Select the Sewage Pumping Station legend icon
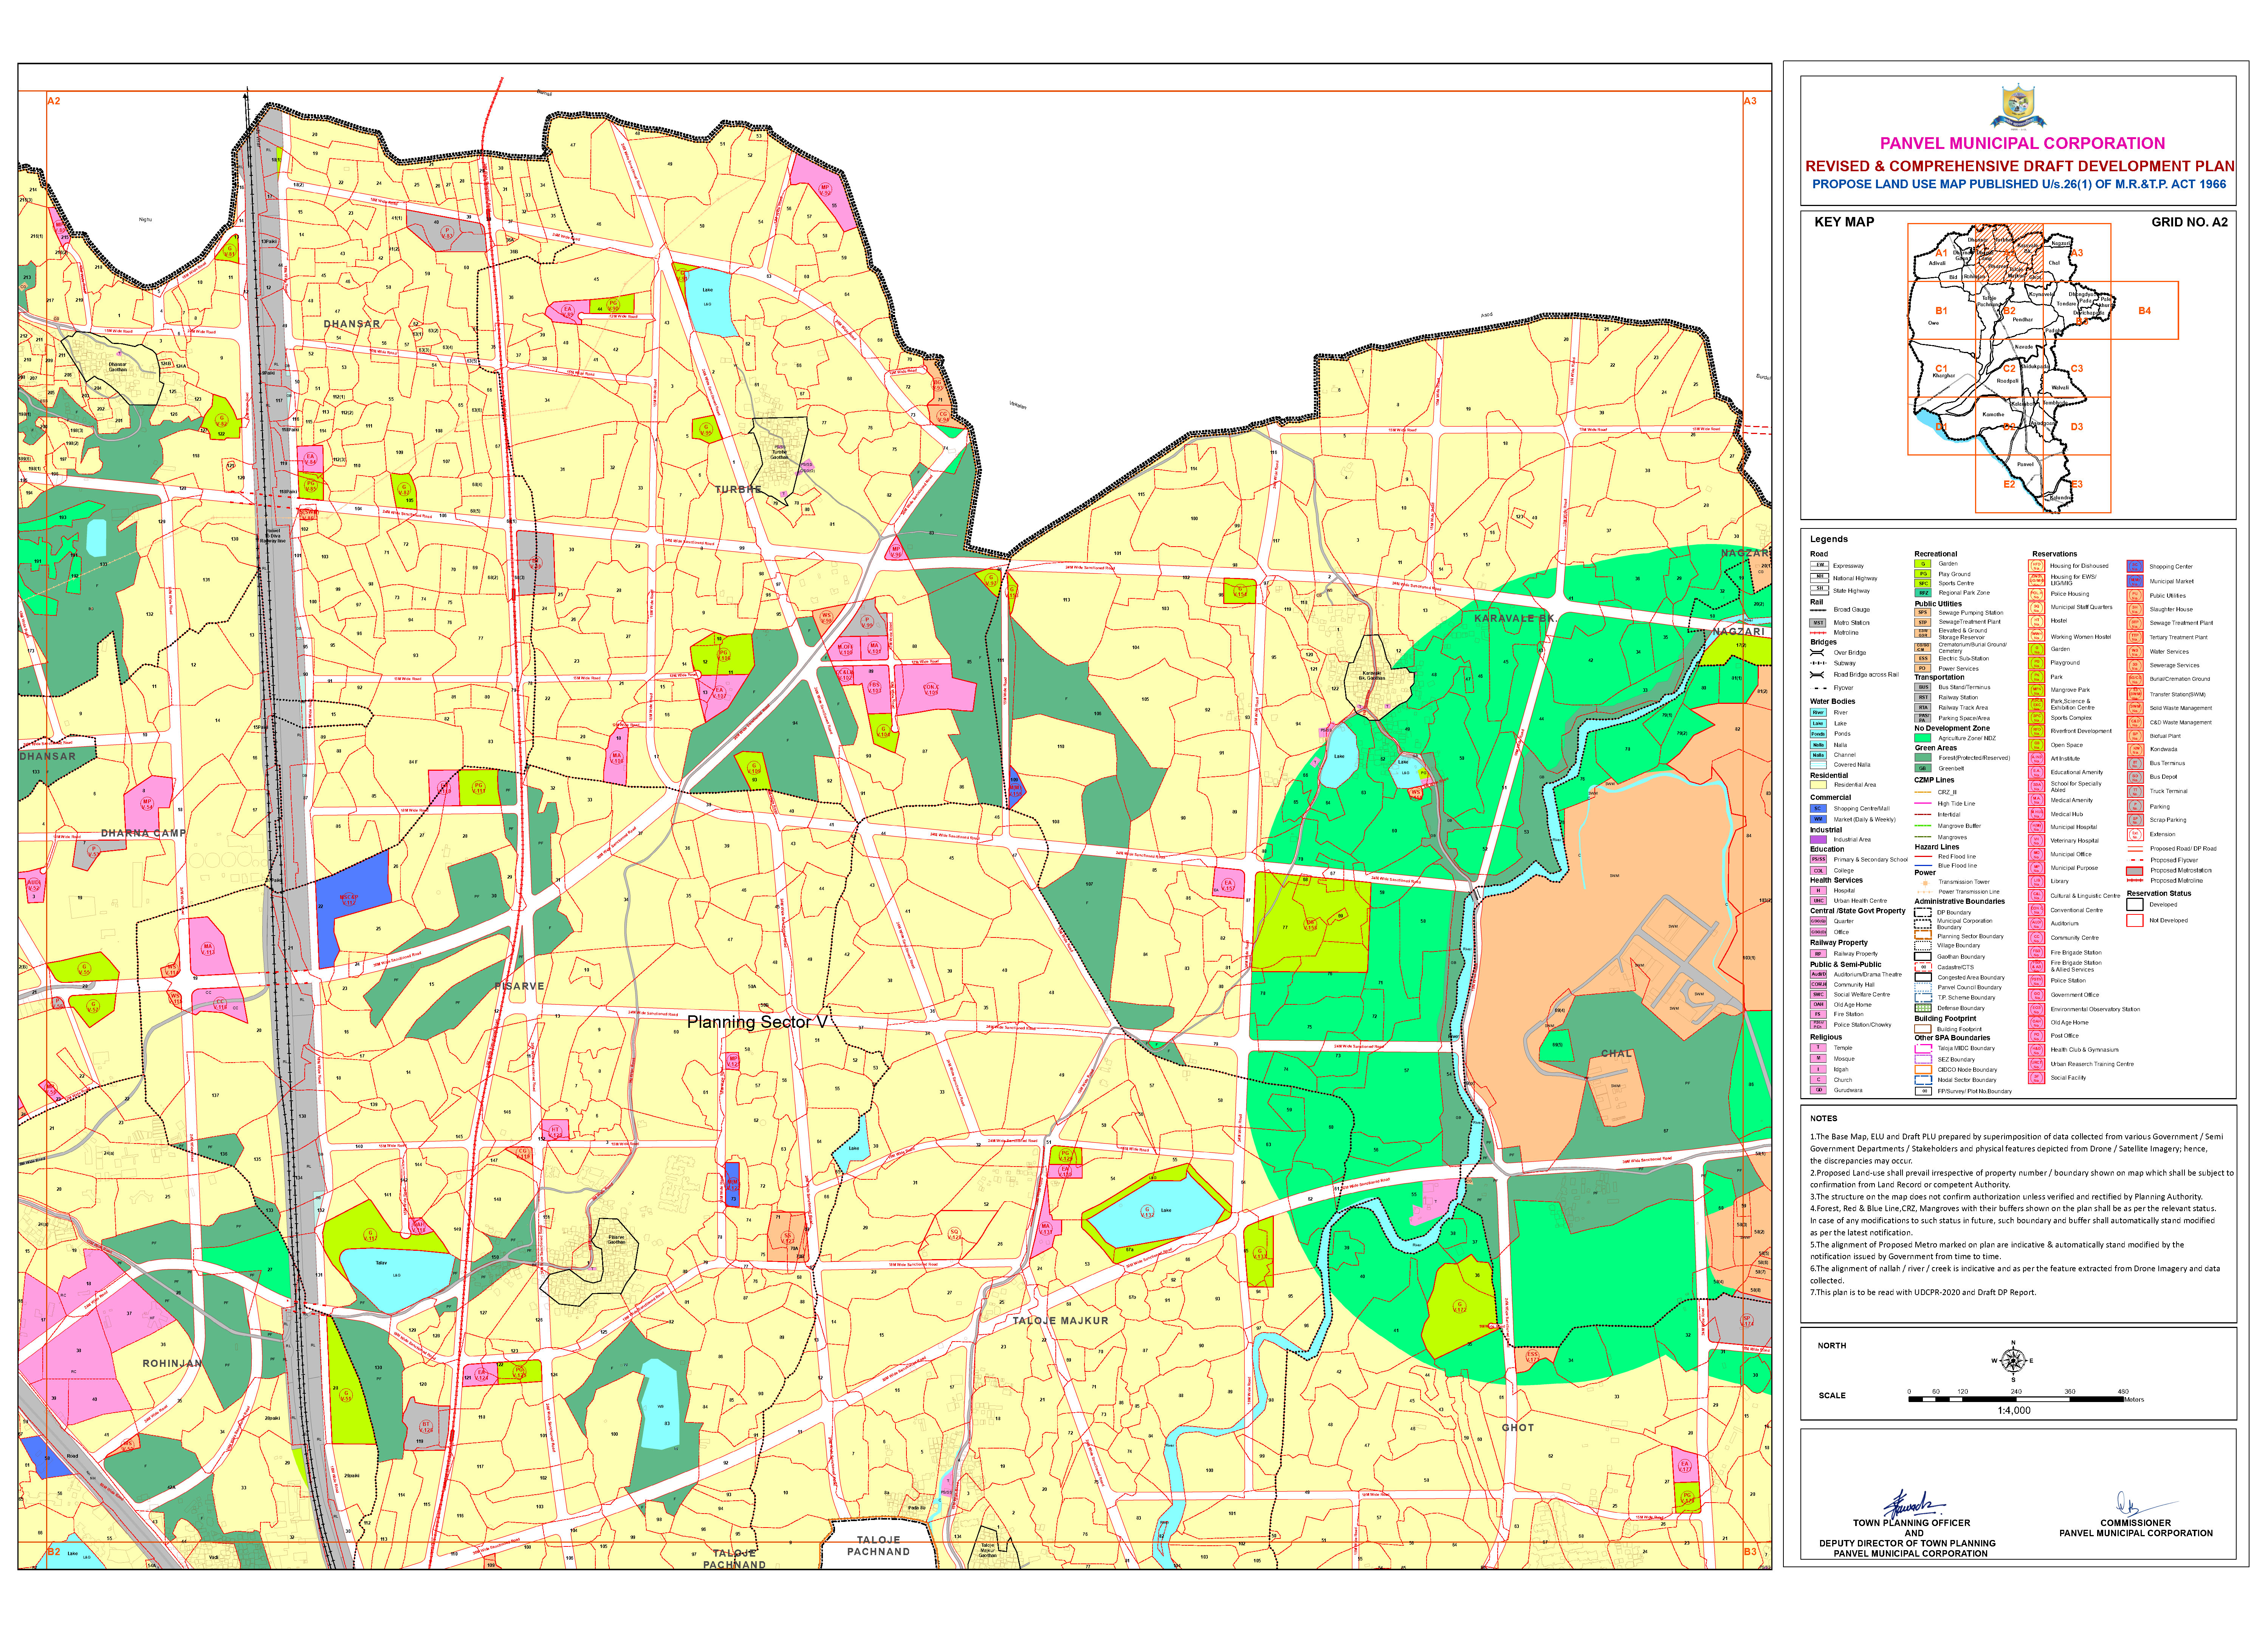The image size is (2268, 1633). (1923, 613)
